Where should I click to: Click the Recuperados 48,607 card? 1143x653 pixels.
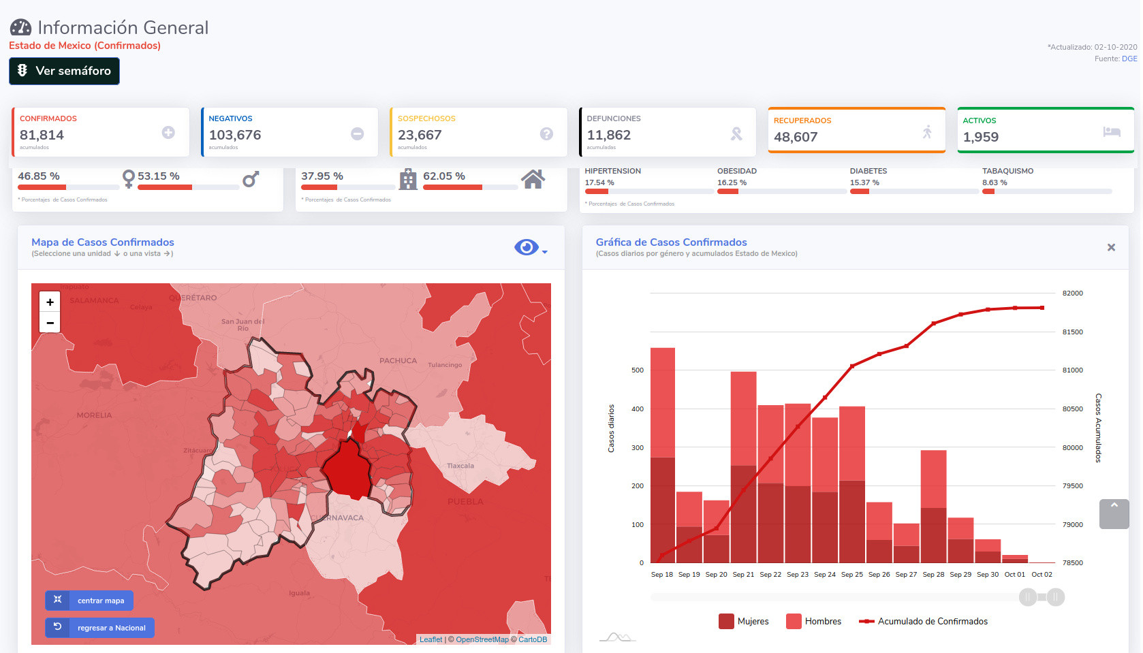(857, 130)
